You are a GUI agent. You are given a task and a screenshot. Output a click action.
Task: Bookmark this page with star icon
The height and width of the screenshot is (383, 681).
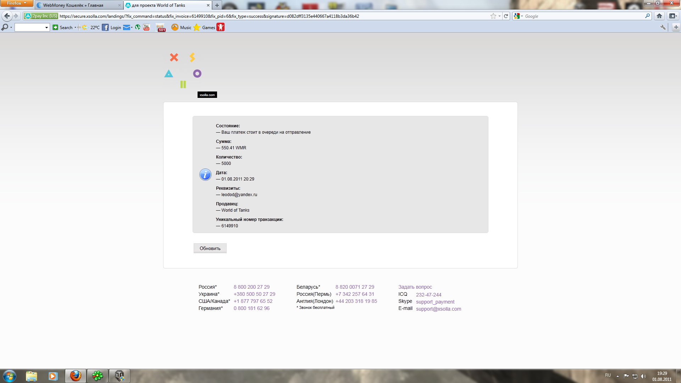pos(493,16)
